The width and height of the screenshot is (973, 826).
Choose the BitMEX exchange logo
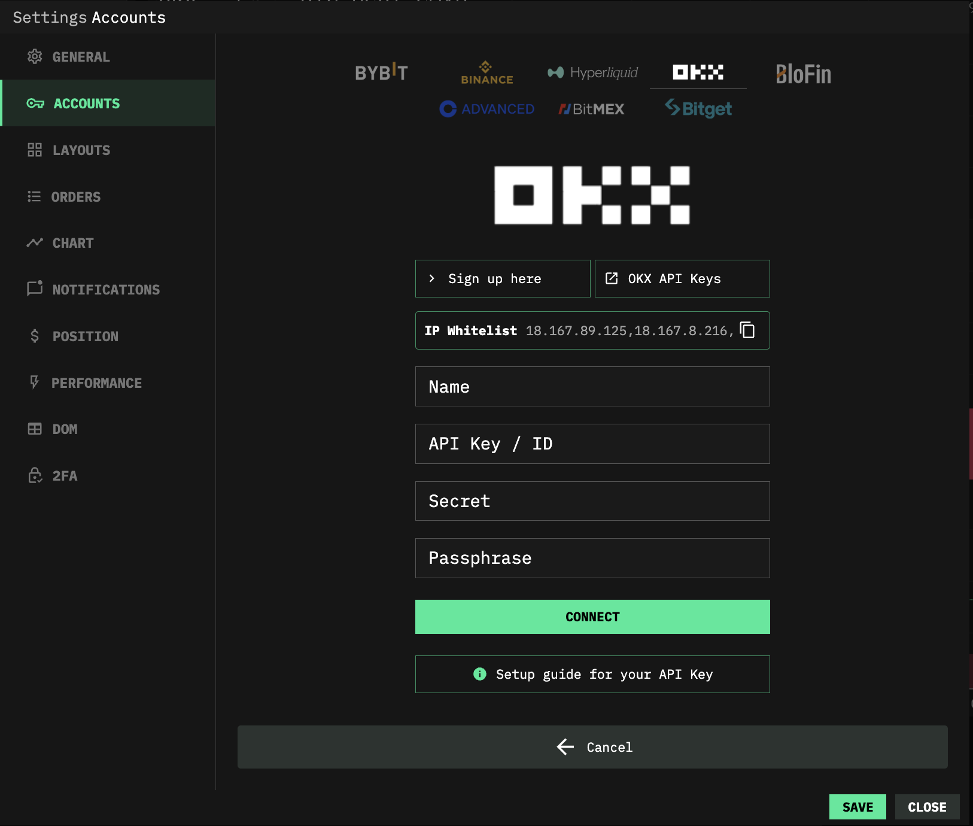pyautogui.click(x=591, y=109)
